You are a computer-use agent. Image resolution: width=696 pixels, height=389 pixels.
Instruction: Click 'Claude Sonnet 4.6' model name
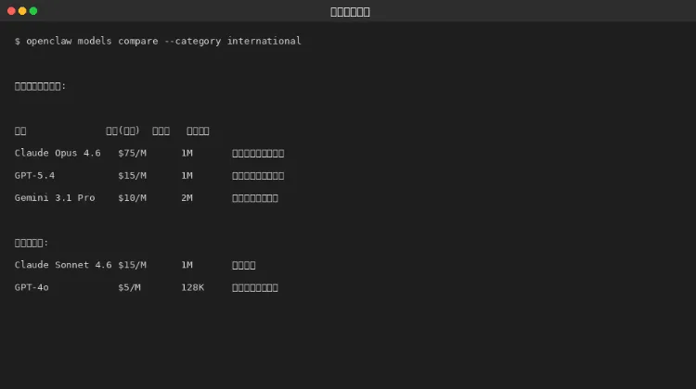coord(63,265)
